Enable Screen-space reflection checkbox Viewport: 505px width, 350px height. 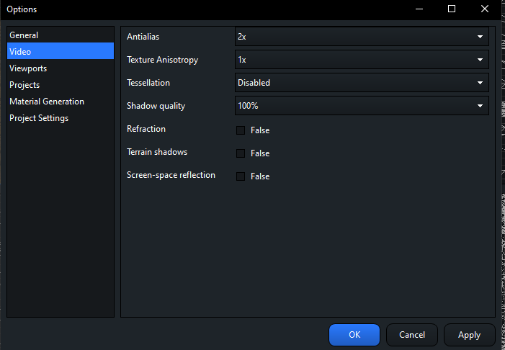pyautogui.click(x=241, y=176)
